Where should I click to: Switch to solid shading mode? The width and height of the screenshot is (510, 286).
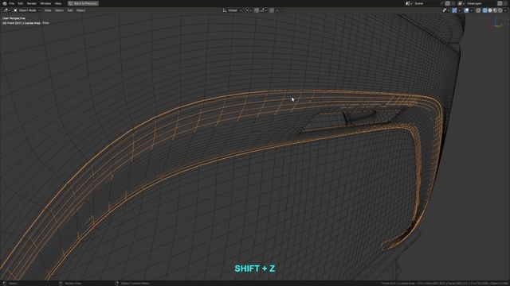pos(490,10)
